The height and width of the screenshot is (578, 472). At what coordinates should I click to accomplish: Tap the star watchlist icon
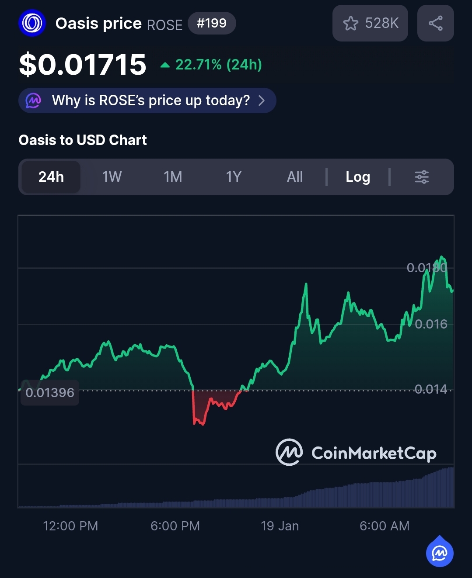pos(350,24)
